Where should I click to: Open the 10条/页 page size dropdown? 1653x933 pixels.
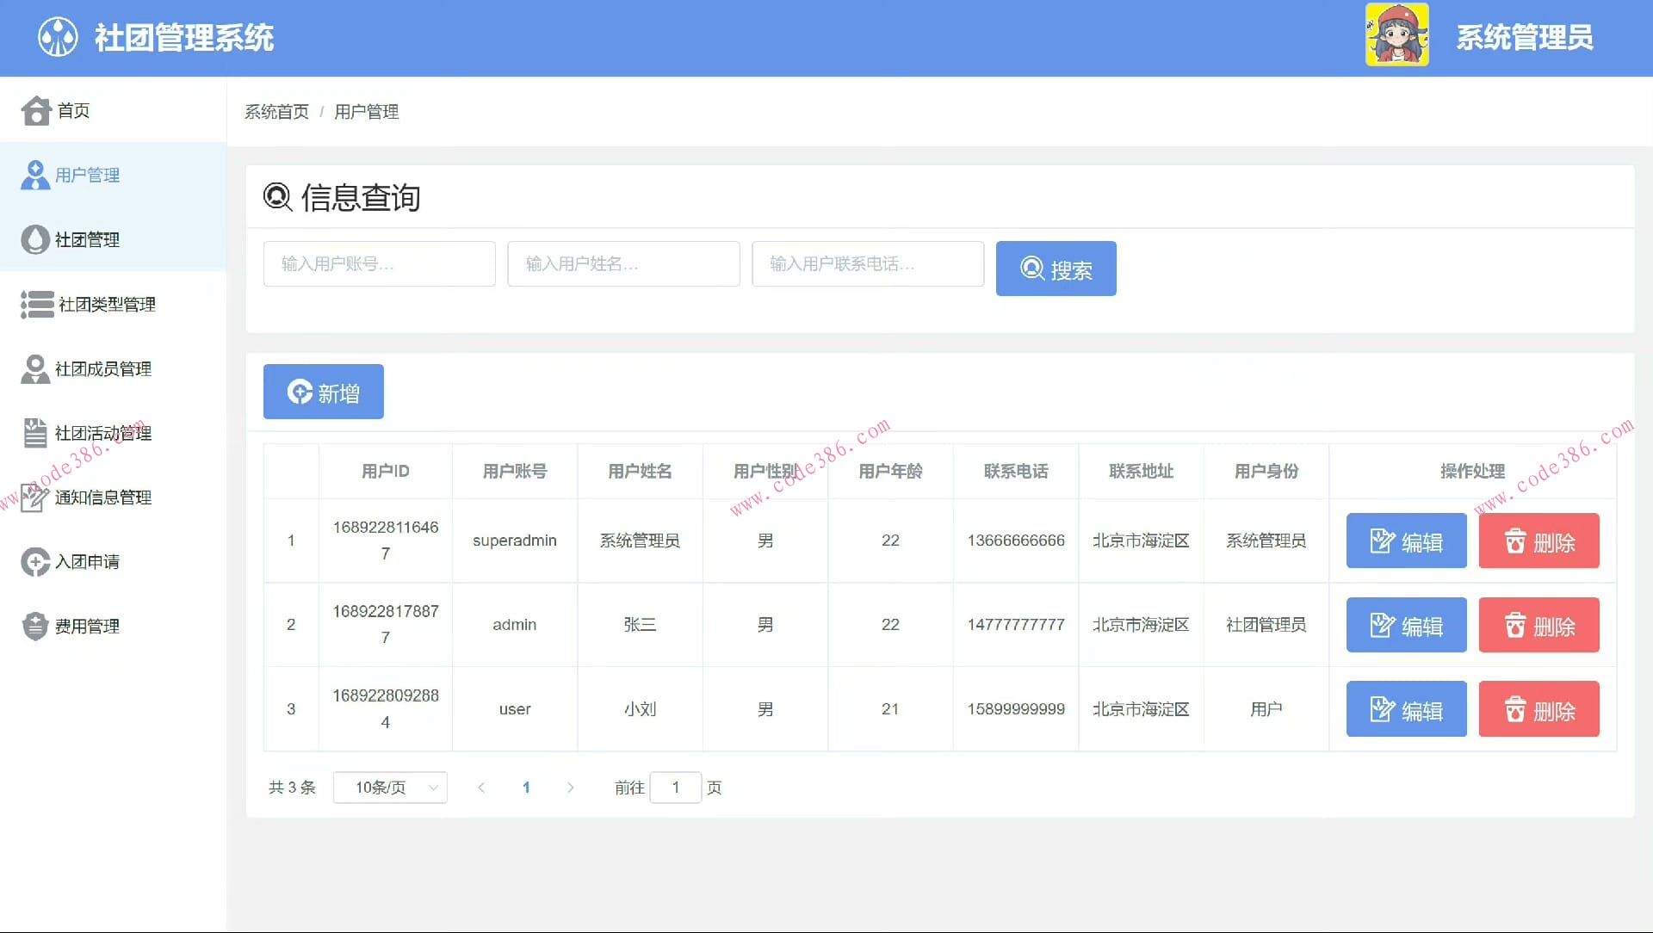pos(389,787)
